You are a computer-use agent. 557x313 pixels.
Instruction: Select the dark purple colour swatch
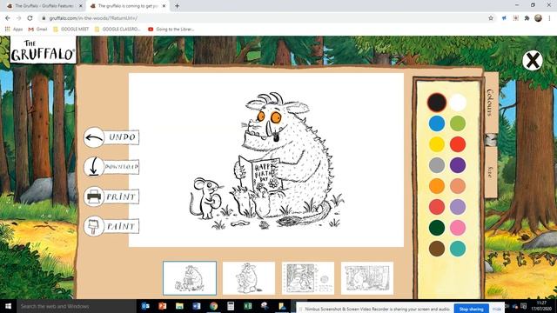pyautogui.click(x=458, y=165)
